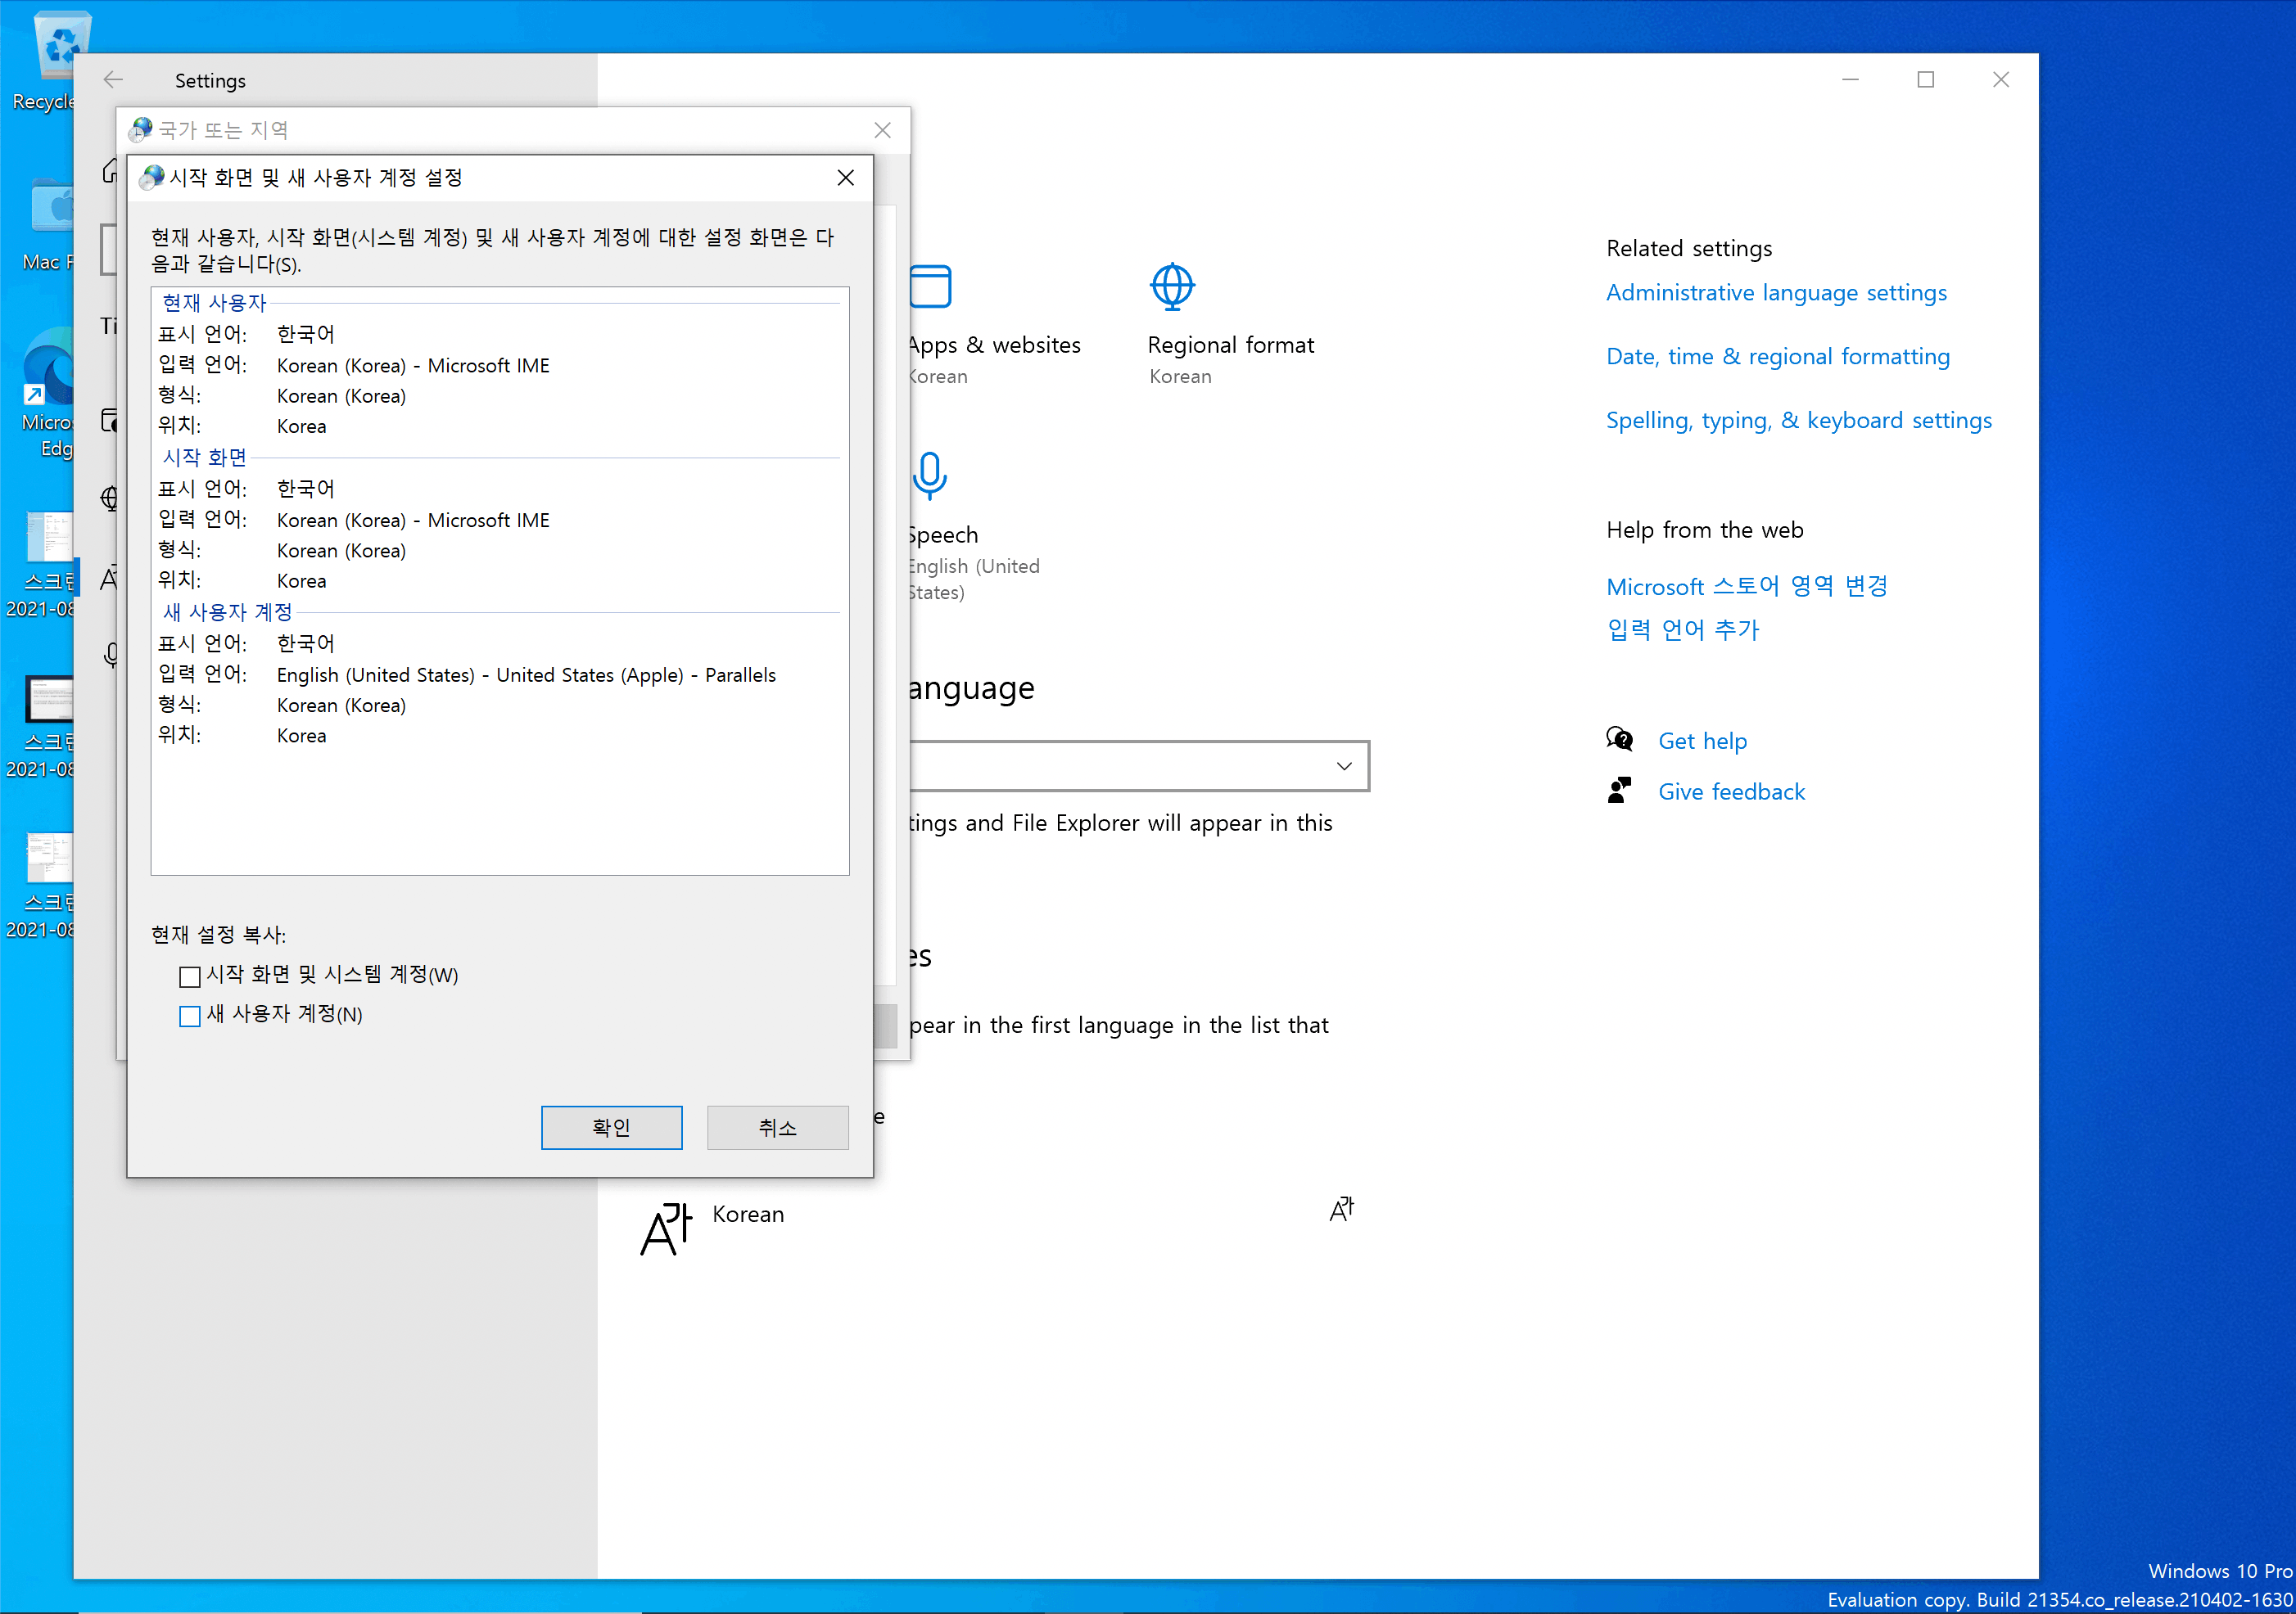
Task: Click the small language options icon by Korean
Action: coord(1341,1209)
